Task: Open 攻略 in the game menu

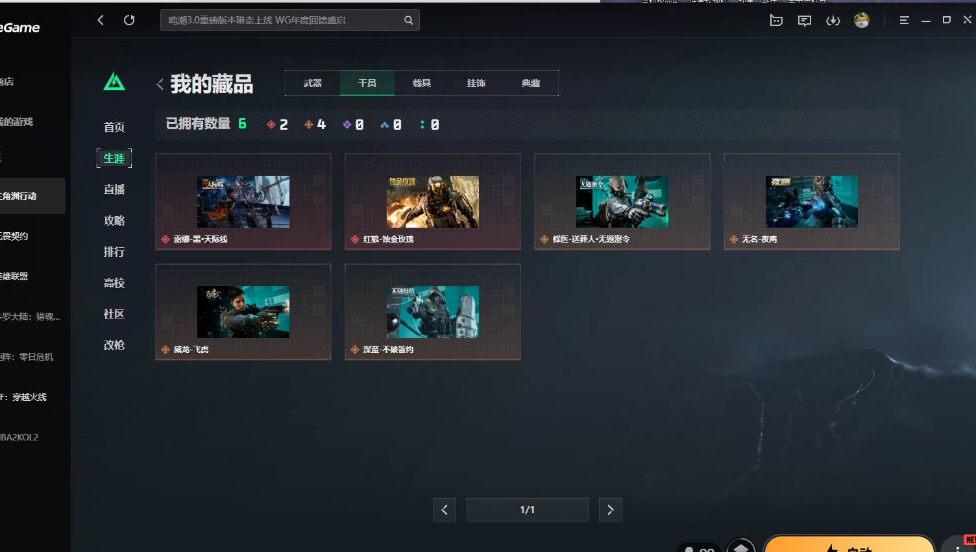Action: tap(114, 221)
